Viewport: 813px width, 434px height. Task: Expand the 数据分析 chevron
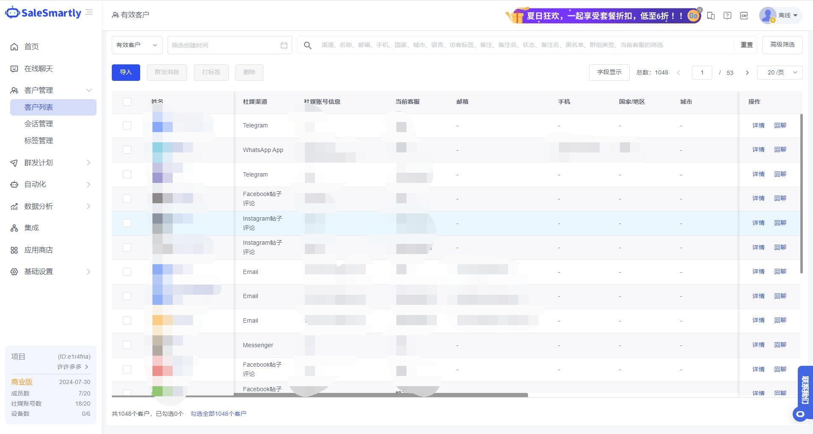coord(88,206)
